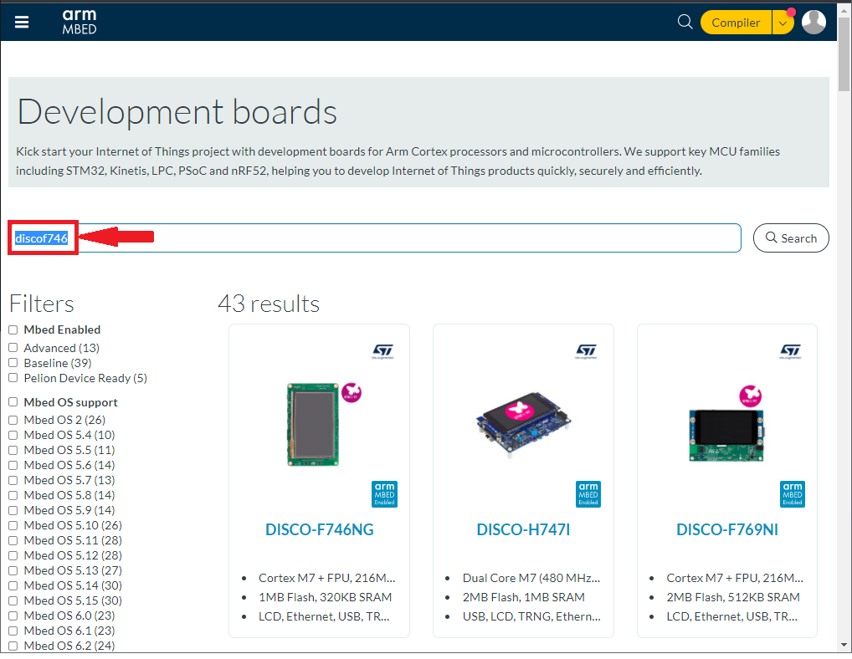Click the '43 results' heading text

[269, 304]
